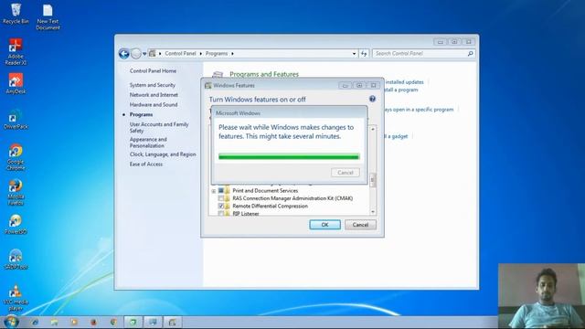Toggle the Print and Document Services checkbox
Viewport: 585px width, 329px height.
pyautogui.click(x=221, y=191)
